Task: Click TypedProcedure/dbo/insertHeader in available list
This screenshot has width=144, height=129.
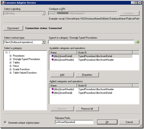Action: (96, 60)
